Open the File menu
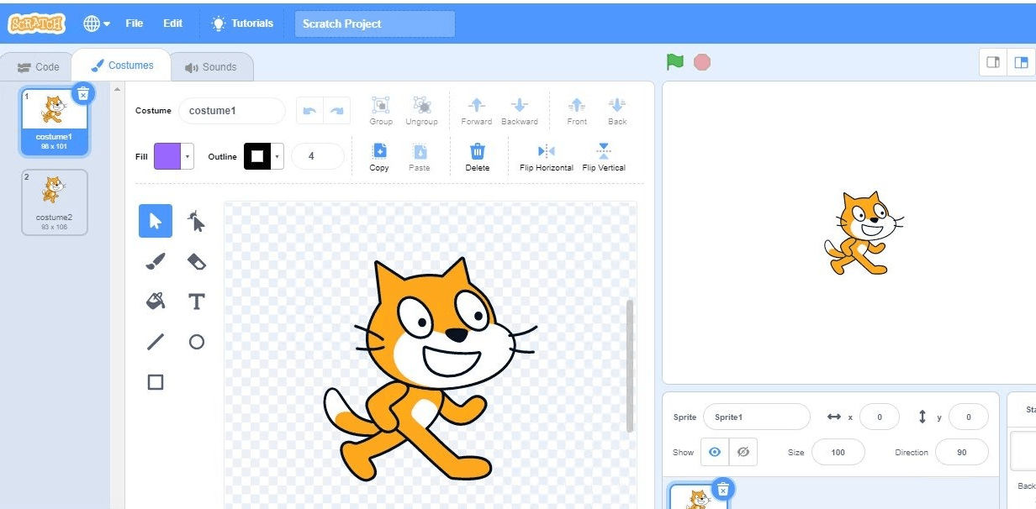Screen dimensions: 1036x509 [135, 24]
